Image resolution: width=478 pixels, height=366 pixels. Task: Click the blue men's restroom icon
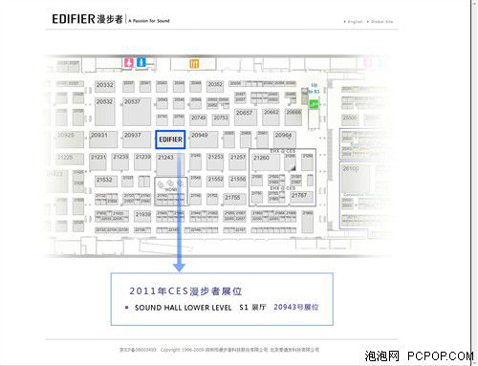click(141, 62)
